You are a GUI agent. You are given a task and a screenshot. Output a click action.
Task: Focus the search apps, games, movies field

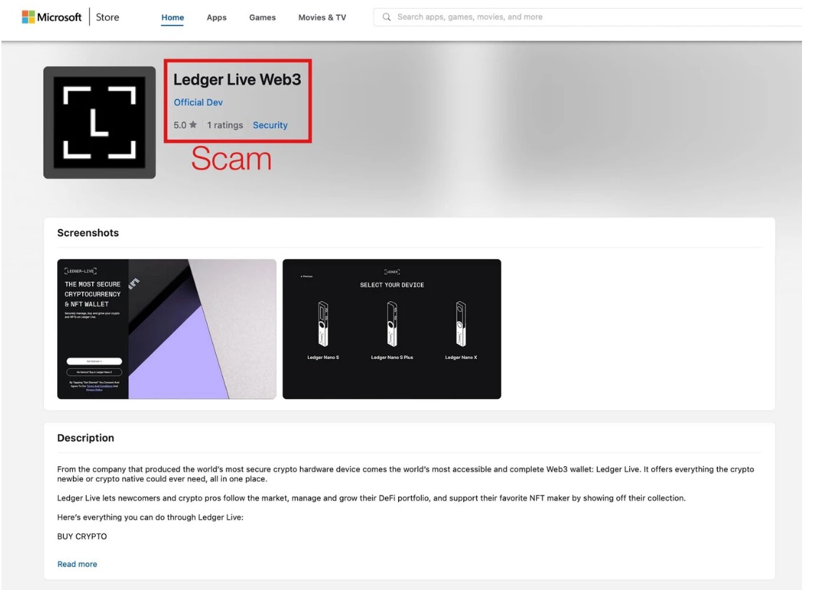click(587, 17)
